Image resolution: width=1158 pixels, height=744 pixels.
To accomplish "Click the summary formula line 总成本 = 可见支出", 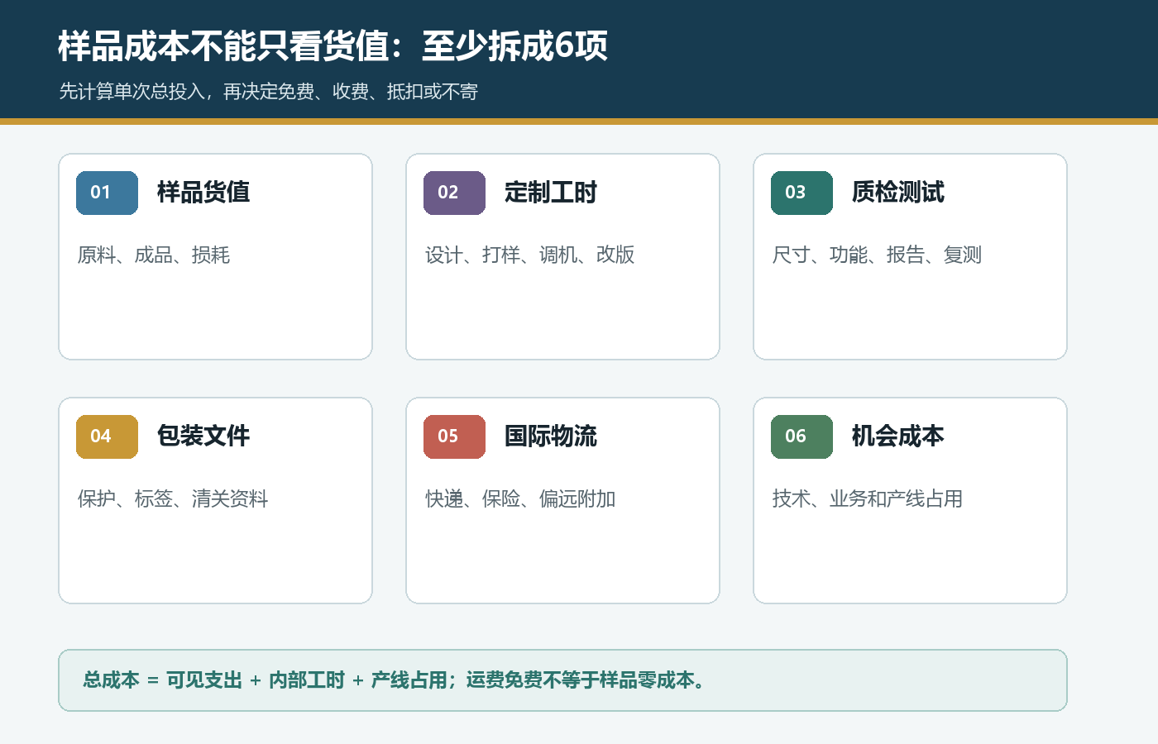I will [394, 680].
